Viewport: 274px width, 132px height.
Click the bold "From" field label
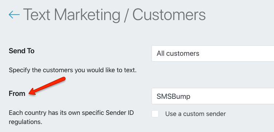[17, 94]
